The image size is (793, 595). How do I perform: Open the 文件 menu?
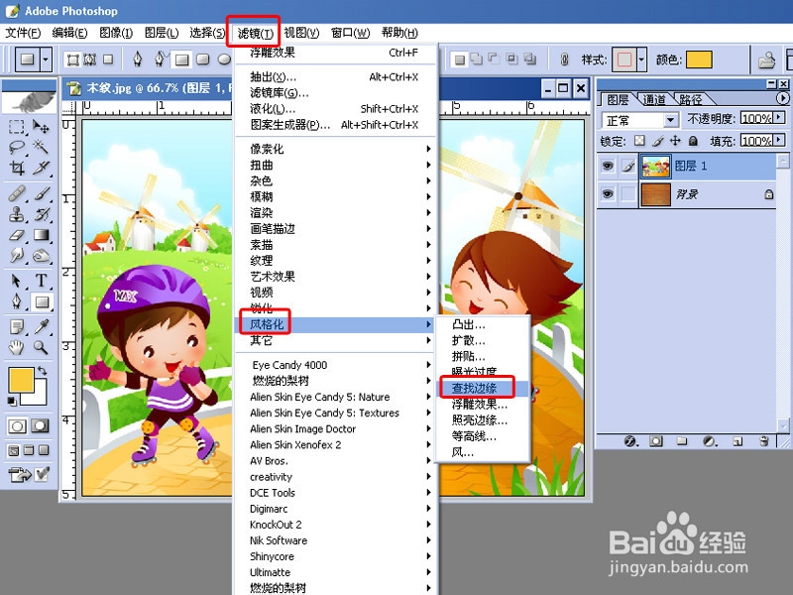[x=23, y=33]
